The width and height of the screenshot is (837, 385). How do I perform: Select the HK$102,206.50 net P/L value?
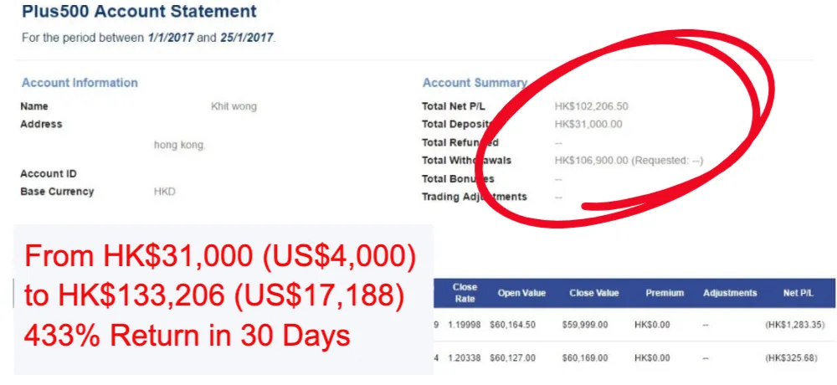pyautogui.click(x=592, y=106)
